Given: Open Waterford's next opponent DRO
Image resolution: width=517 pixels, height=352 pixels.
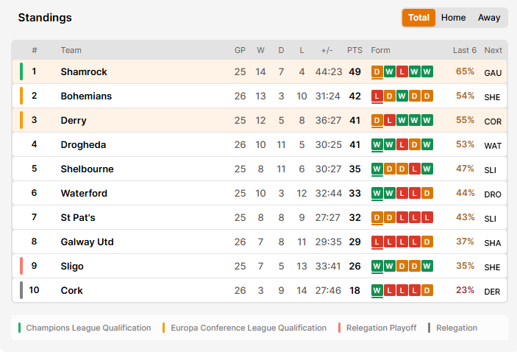Looking at the screenshot, I should pos(493,194).
